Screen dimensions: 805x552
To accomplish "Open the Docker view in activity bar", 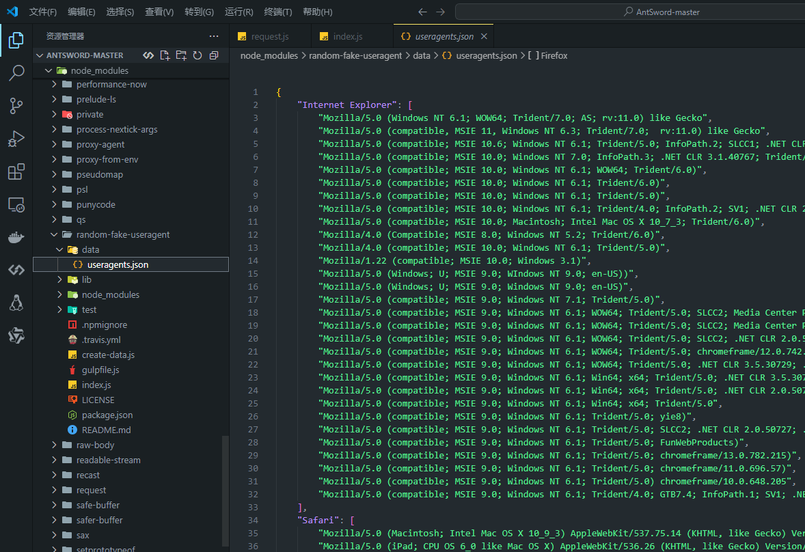I will (x=16, y=237).
